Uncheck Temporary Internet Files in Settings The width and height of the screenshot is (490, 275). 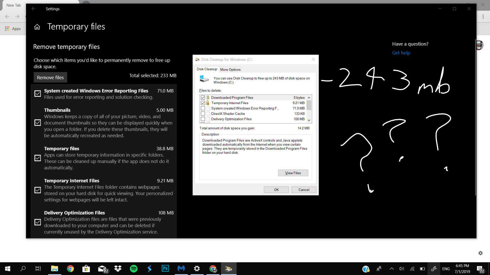tap(38, 190)
